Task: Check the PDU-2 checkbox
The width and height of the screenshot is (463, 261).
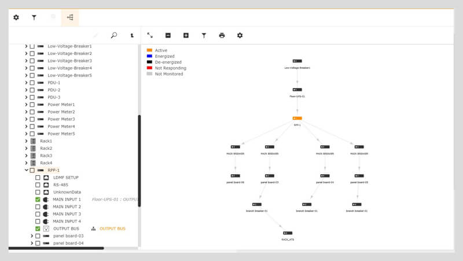Action: (x=32, y=90)
